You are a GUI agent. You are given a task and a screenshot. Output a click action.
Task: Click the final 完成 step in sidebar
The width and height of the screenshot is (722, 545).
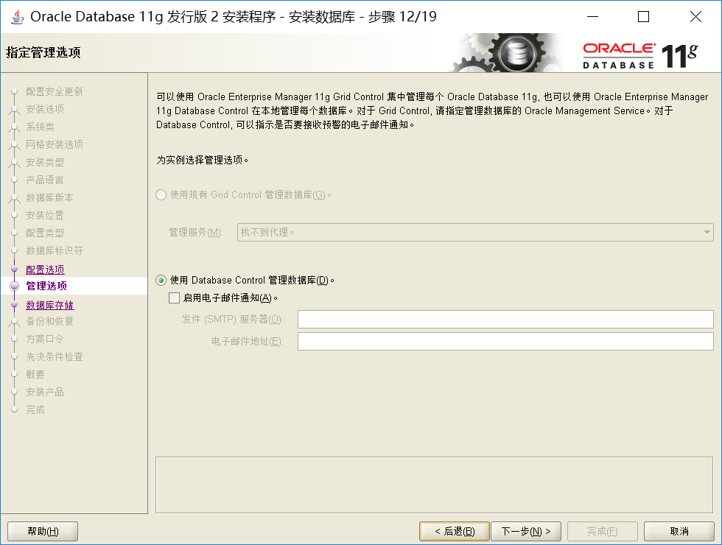point(35,409)
